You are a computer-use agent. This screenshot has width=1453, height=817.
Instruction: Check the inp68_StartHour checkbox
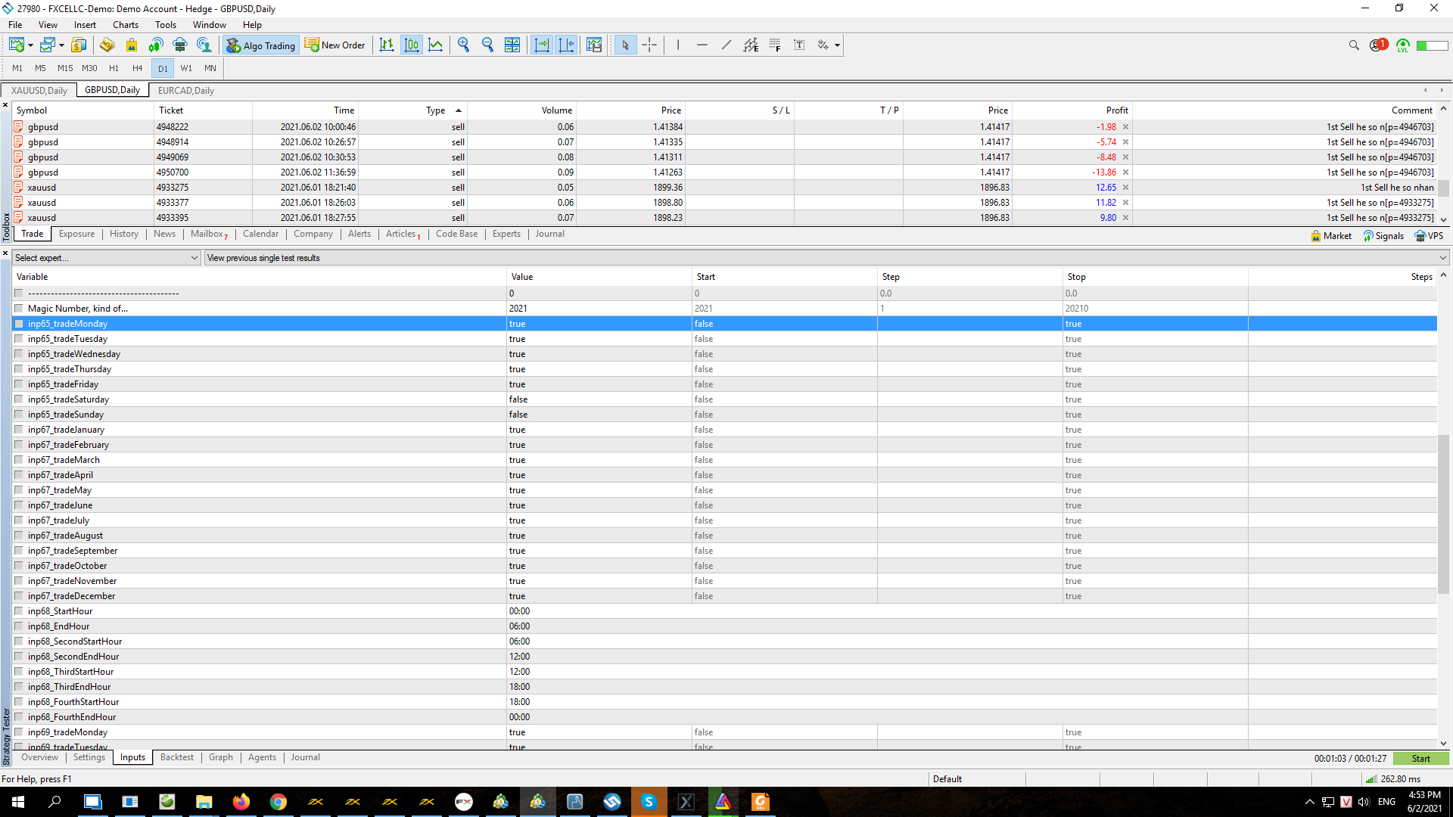click(x=19, y=611)
